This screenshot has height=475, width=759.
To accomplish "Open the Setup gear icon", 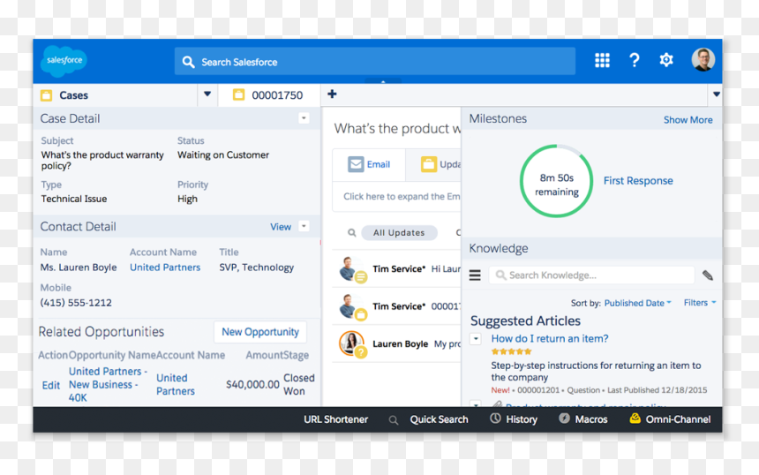I will (666, 60).
